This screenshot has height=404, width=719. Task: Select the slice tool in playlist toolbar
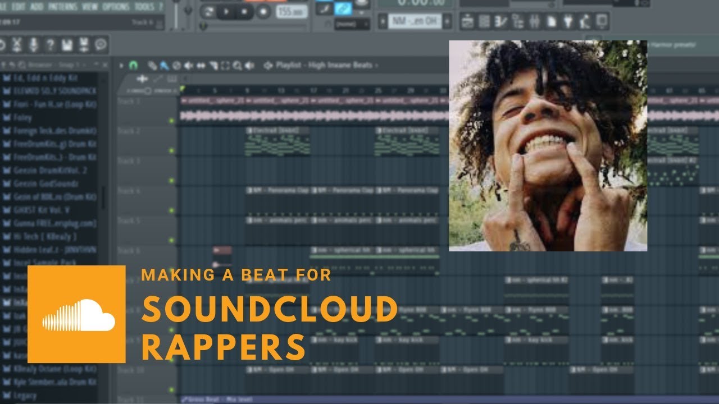pos(213,65)
